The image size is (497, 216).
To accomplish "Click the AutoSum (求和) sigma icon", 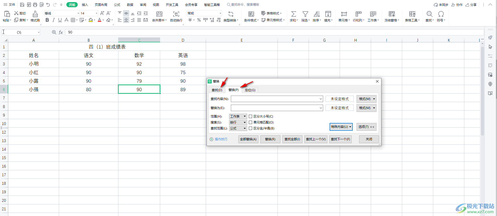I will point(294,14).
